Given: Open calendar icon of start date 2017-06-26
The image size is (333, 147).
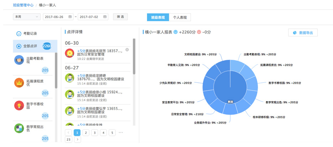Looking at the screenshot, I should pos(70,17).
